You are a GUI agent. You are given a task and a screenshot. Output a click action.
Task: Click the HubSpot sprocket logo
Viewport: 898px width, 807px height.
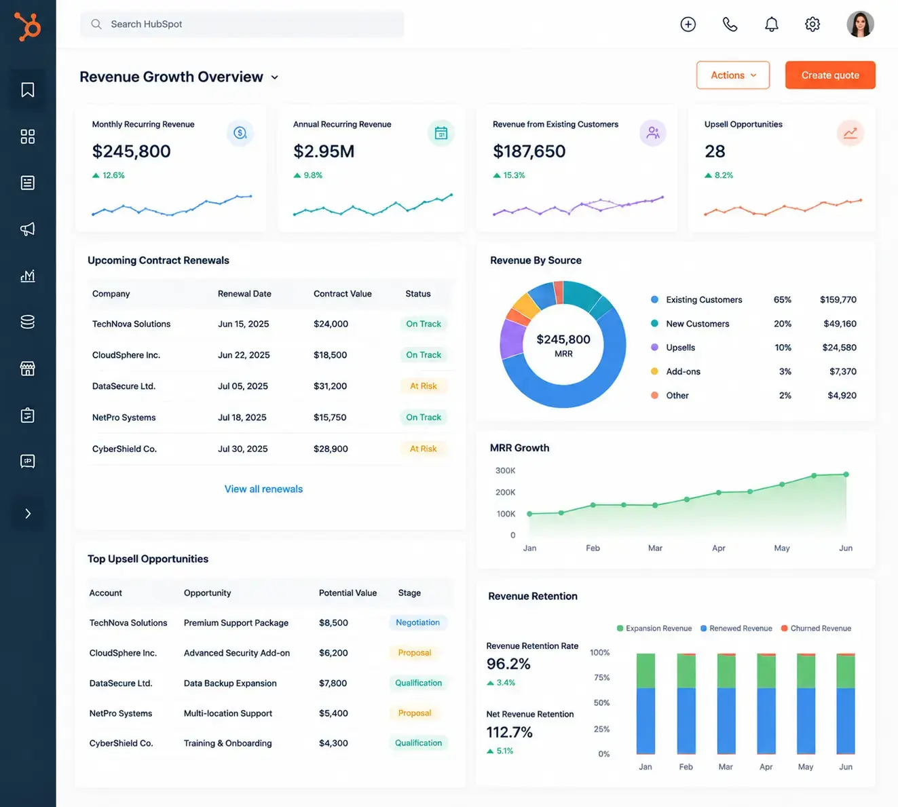28,27
